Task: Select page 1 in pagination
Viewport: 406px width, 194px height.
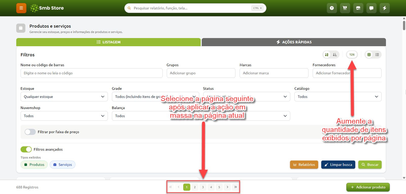Action: pos(187,187)
